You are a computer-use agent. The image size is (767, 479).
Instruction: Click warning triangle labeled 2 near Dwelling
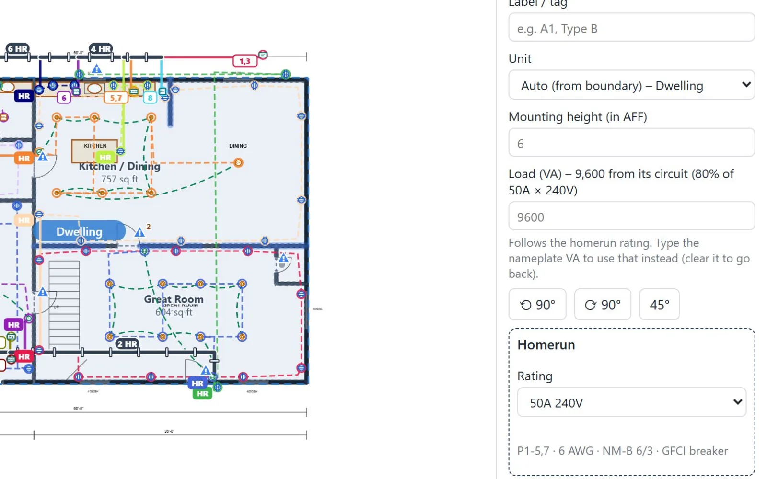[x=139, y=232]
